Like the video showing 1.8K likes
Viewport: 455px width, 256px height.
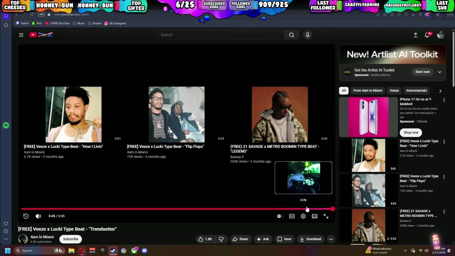click(205, 239)
